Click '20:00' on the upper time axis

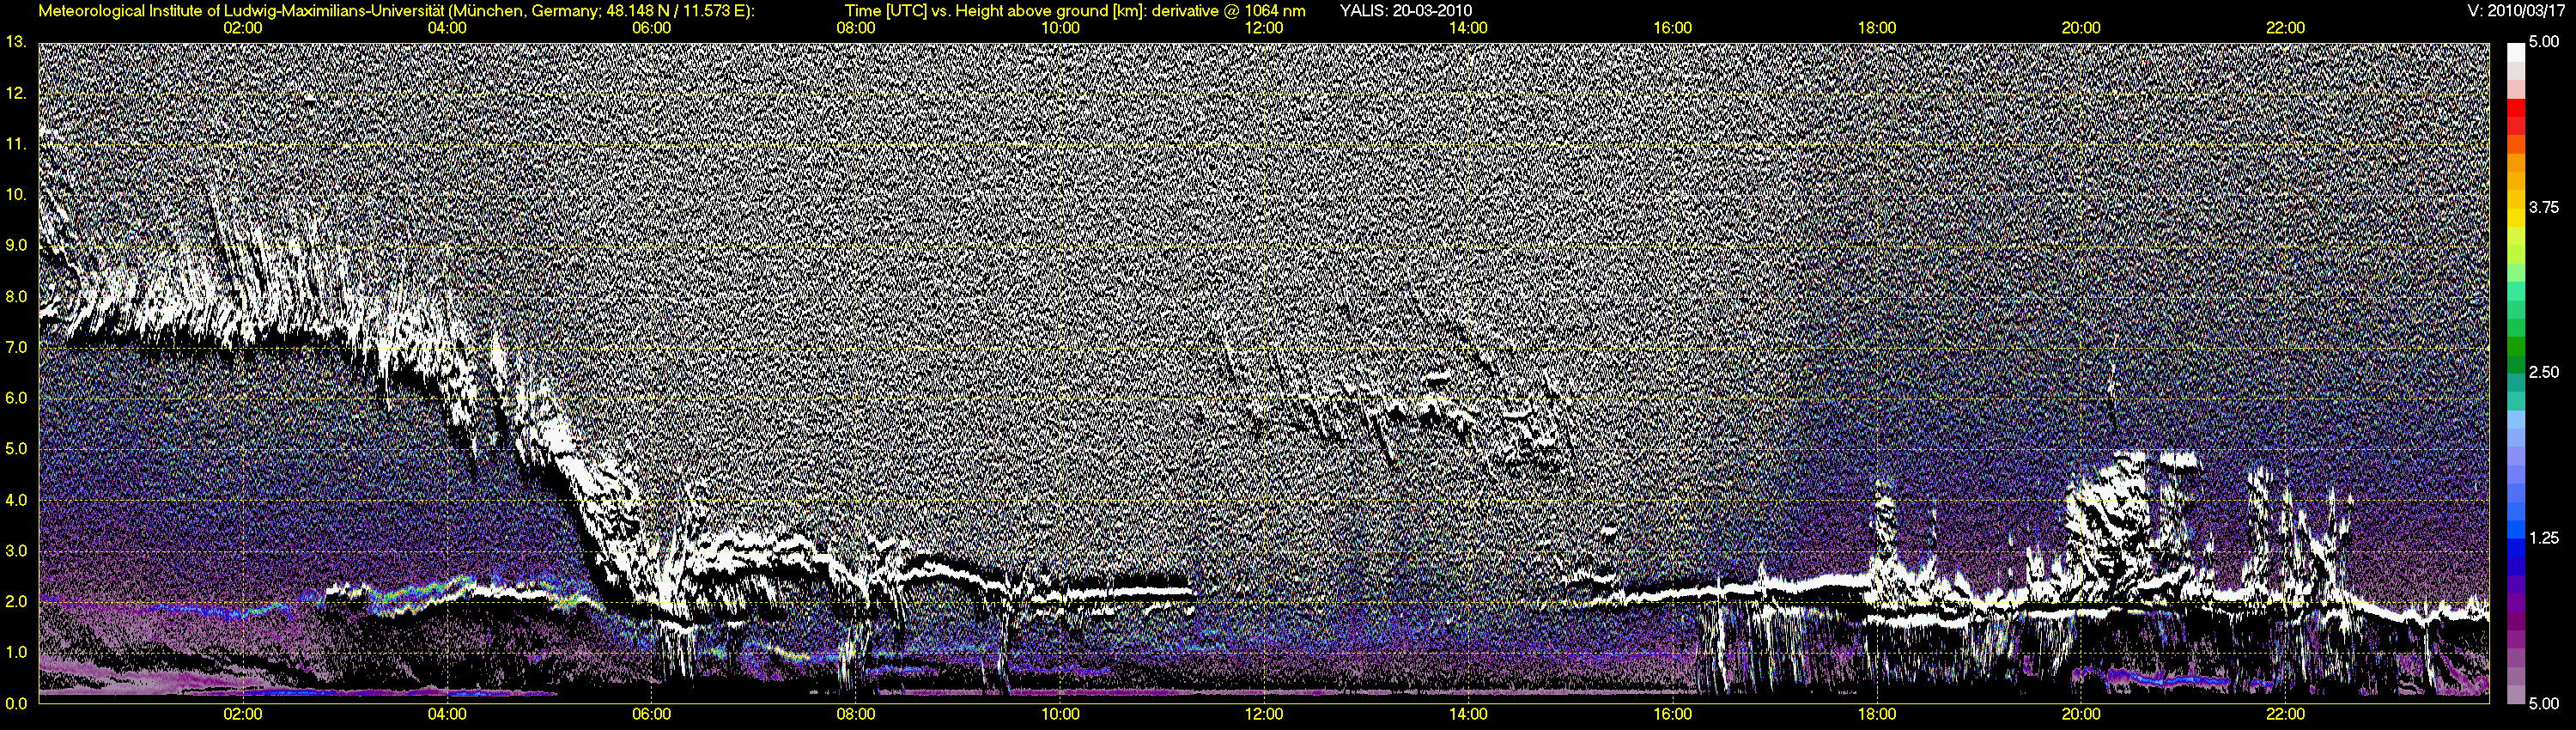tap(2081, 28)
